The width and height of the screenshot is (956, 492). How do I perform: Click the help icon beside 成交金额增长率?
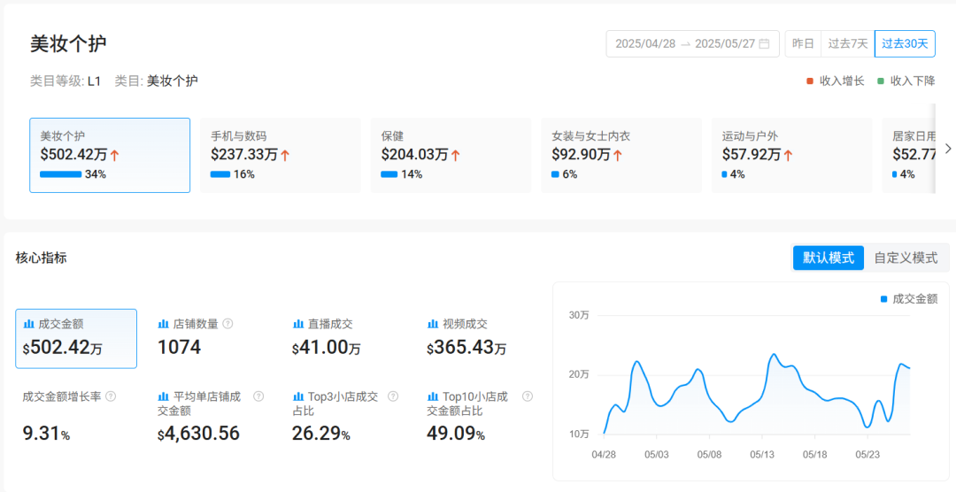point(111,396)
